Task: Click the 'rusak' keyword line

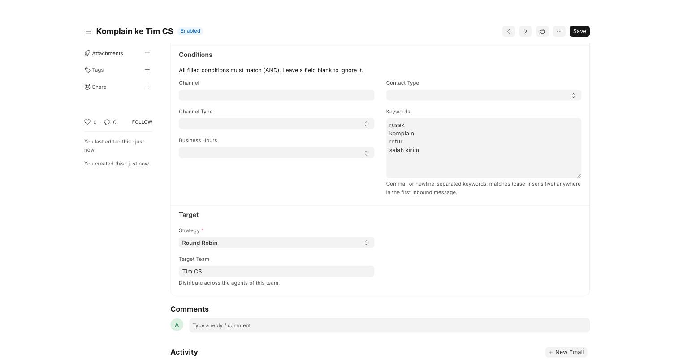Action: pos(397,125)
